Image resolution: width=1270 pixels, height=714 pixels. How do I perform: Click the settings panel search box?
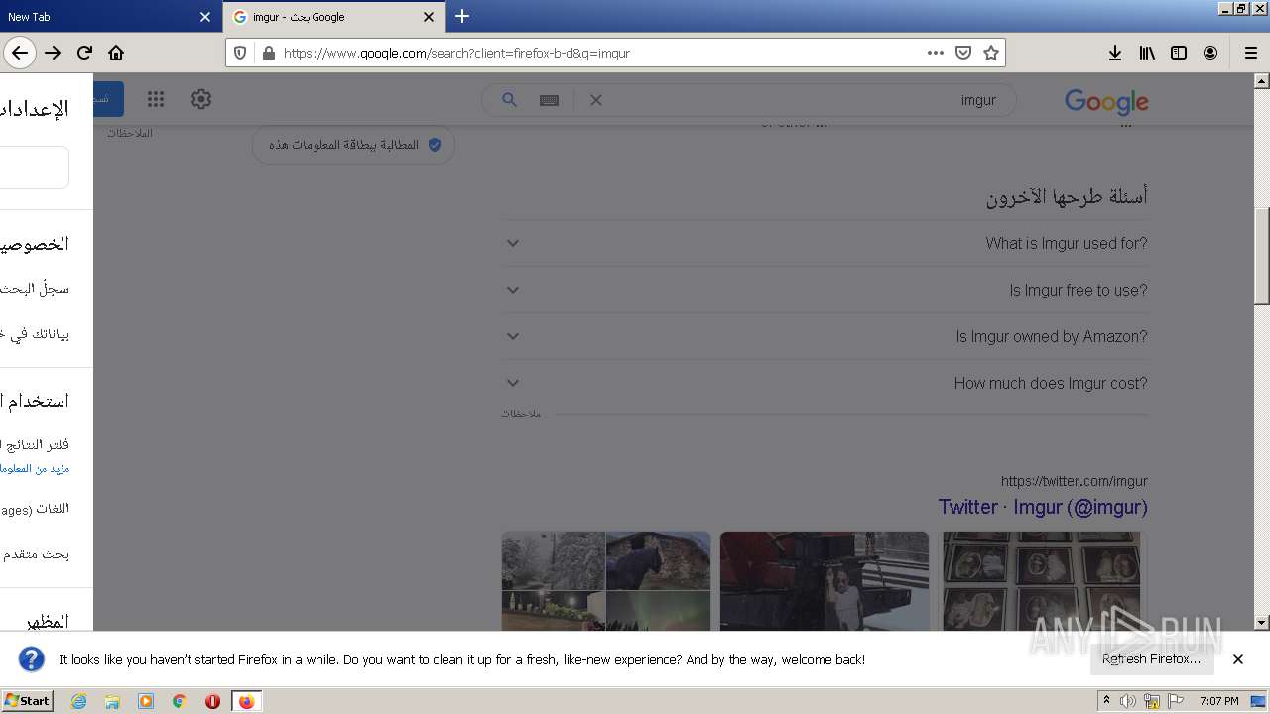tap(34, 168)
